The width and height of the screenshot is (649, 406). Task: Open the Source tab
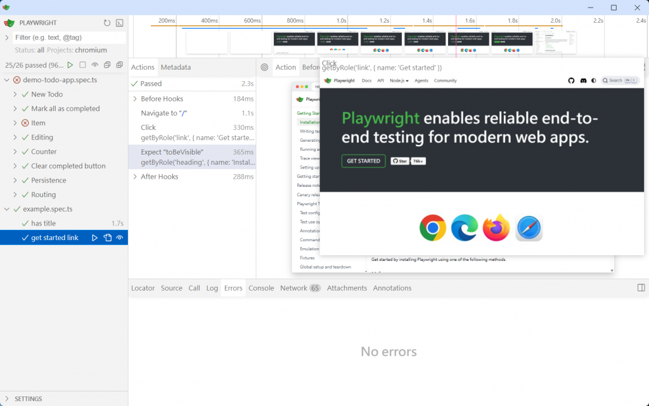[171, 288]
